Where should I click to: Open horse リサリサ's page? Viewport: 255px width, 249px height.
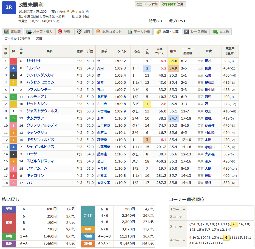coord(33,61)
